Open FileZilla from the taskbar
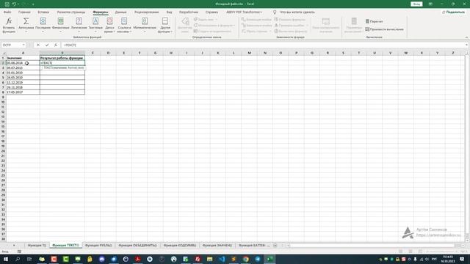Image resolution: width=470 pixels, height=264 pixels. click(198, 259)
